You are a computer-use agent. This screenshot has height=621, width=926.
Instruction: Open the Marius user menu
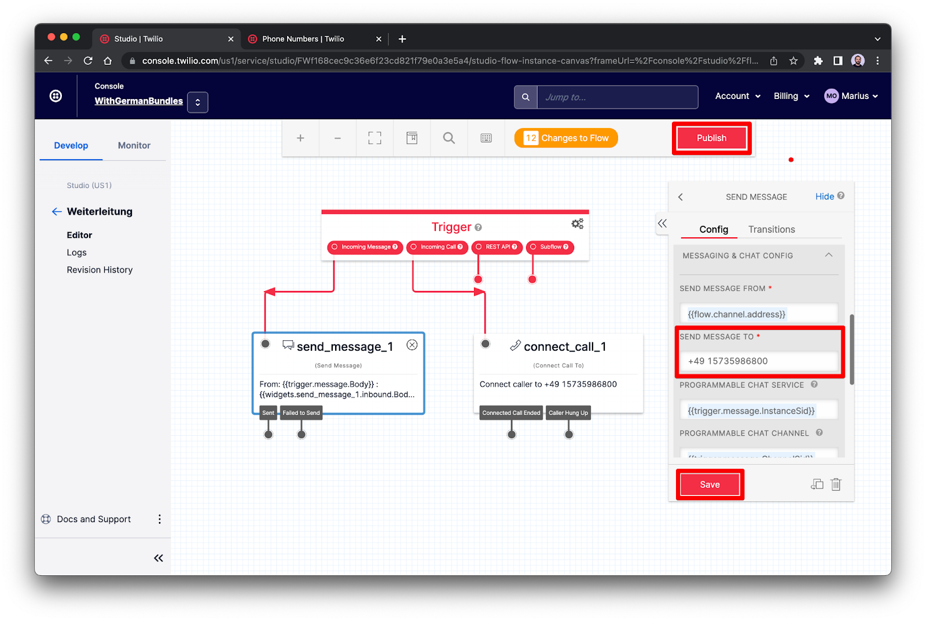(851, 96)
